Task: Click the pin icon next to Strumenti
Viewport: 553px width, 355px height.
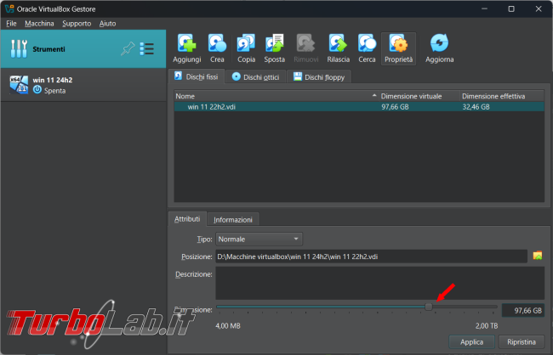Action: [x=128, y=48]
